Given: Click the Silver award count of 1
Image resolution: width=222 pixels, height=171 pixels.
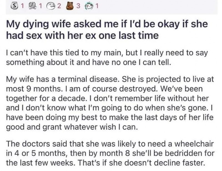Looking at the screenshot, I should click(x=22, y=6).
